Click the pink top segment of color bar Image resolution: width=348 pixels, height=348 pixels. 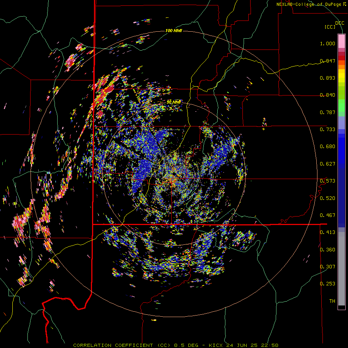click(x=341, y=41)
